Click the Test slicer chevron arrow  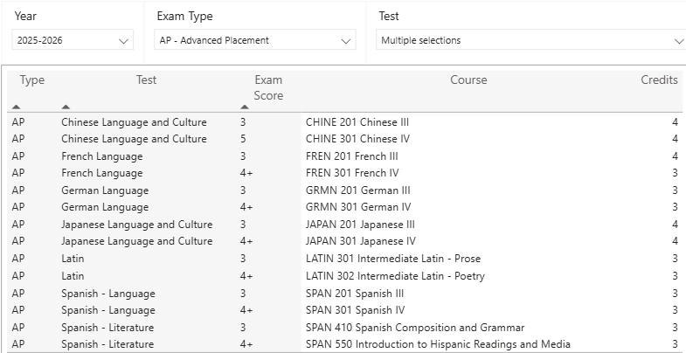pyautogui.click(x=679, y=41)
